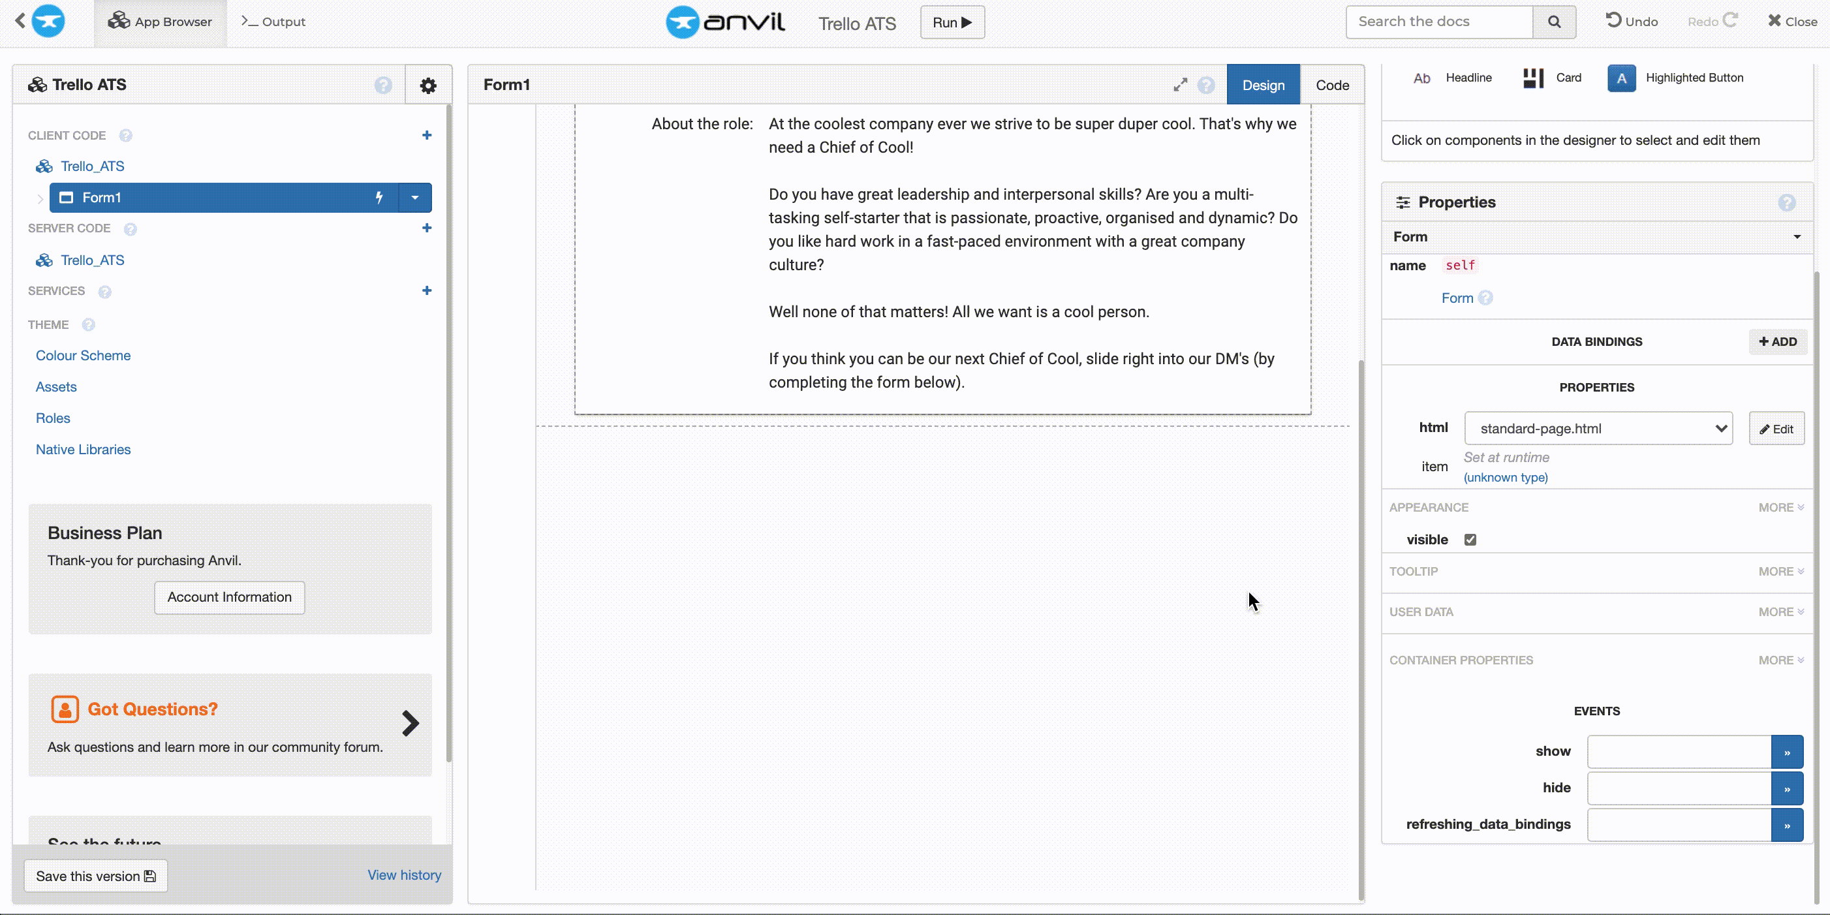Viewport: 1830px width, 915px height.
Task: Click the Run button to execute app
Action: (952, 21)
